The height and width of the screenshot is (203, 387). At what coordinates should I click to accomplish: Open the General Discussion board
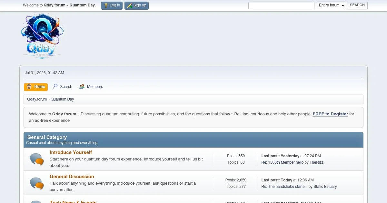[x=72, y=177]
